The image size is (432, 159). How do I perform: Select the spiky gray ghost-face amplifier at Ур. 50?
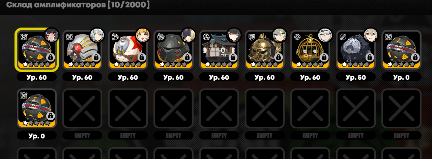tap(355, 50)
